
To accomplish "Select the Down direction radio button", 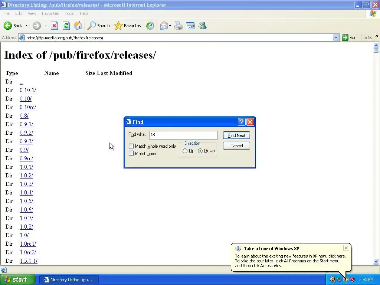I will point(200,151).
